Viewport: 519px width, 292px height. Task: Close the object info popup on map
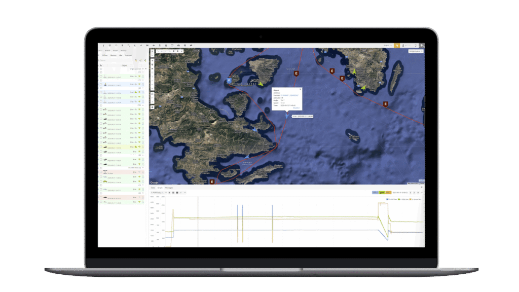point(300,88)
